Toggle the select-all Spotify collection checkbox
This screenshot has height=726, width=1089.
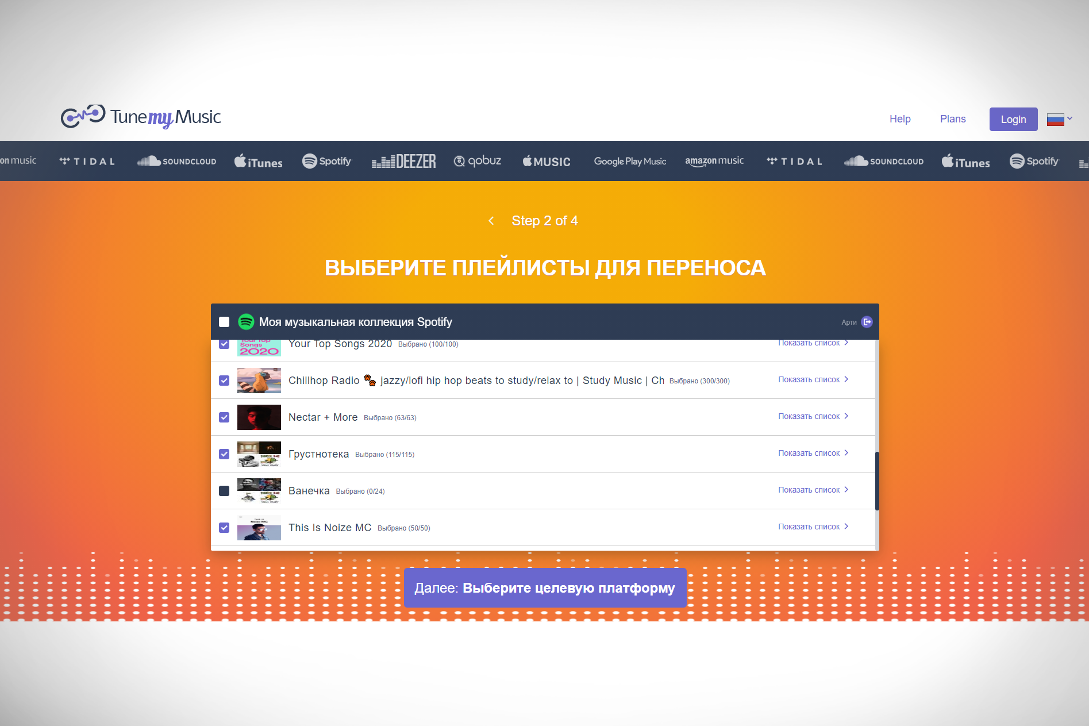pyautogui.click(x=224, y=322)
